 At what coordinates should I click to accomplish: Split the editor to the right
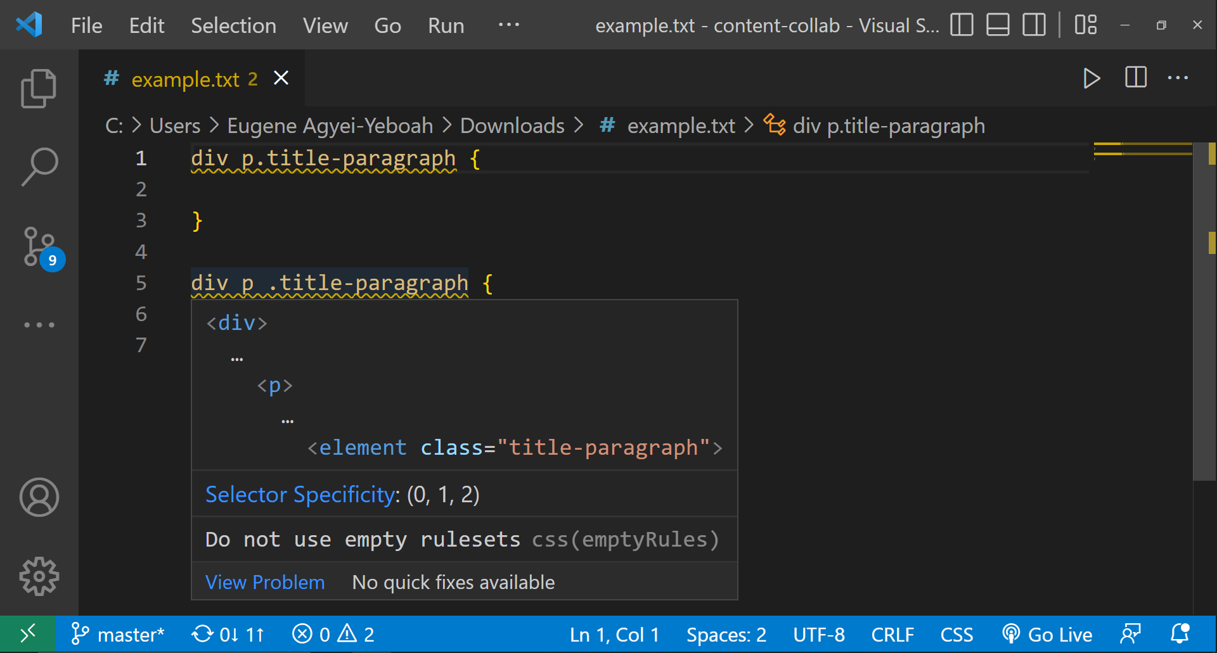click(x=1135, y=79)
